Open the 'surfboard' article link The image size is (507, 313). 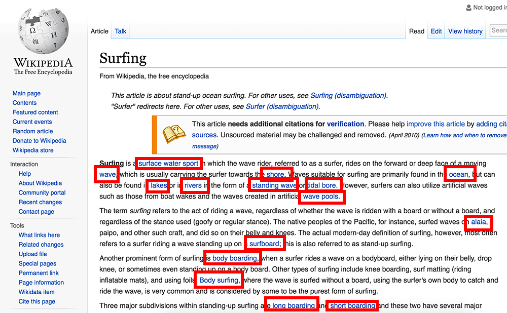265,244
